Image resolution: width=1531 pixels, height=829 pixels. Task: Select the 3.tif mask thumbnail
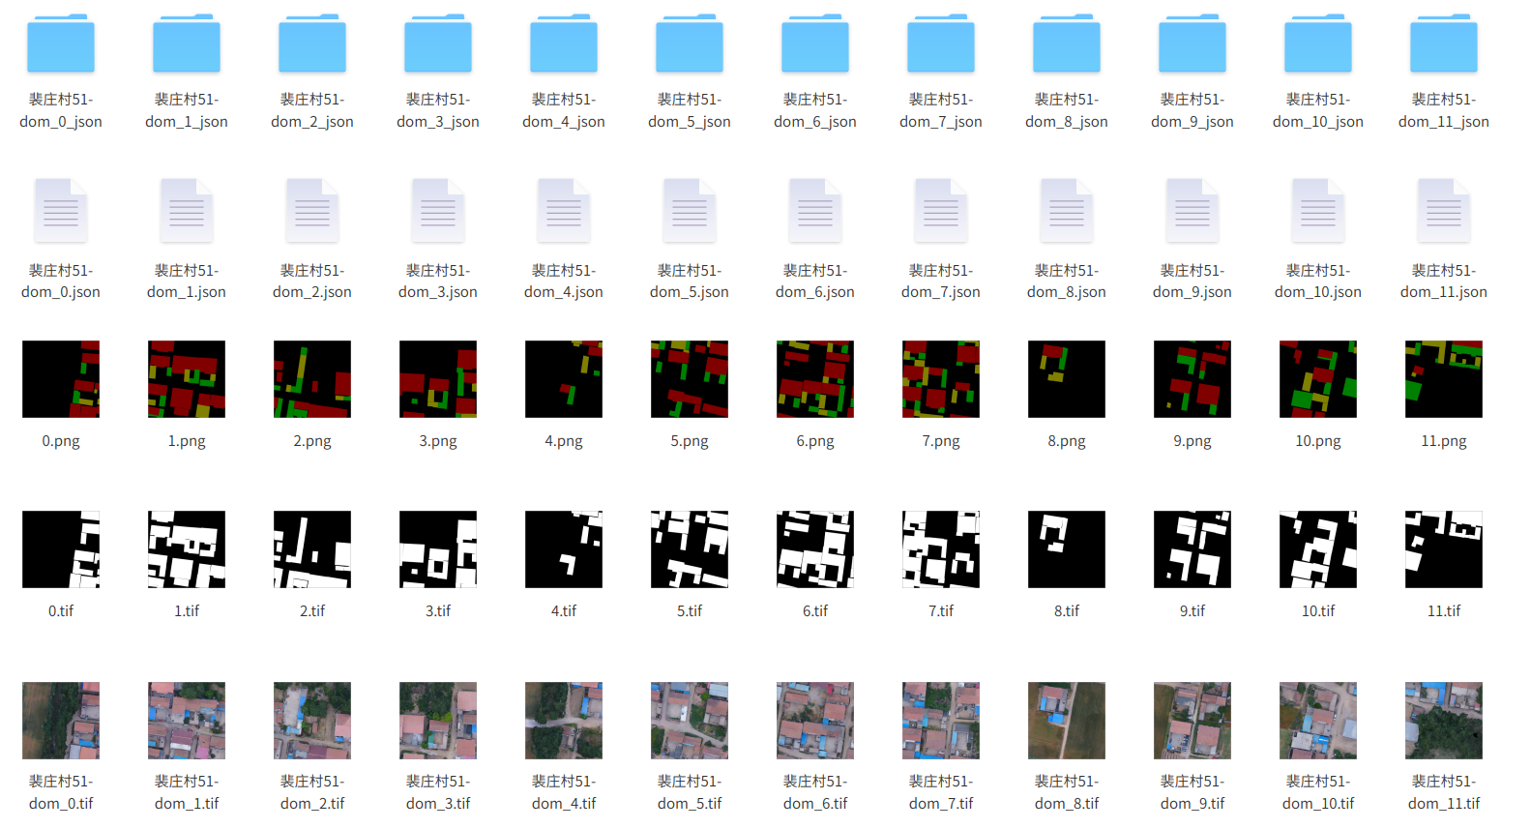pos(438,549)
